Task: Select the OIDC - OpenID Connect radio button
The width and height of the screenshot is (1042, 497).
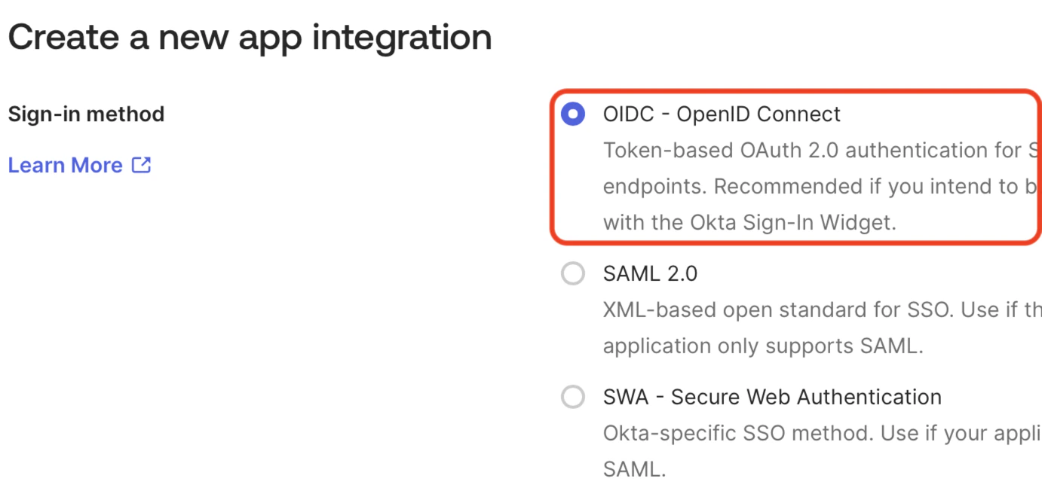Action: click(x=574, y=114)
